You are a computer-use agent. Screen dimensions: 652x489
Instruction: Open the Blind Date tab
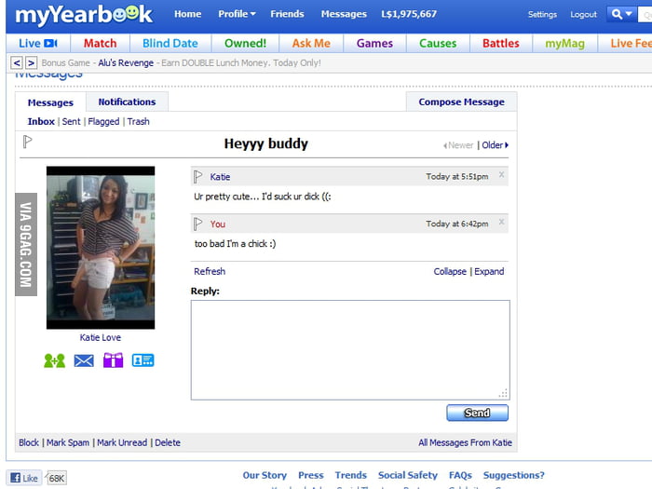pos(170,43)
